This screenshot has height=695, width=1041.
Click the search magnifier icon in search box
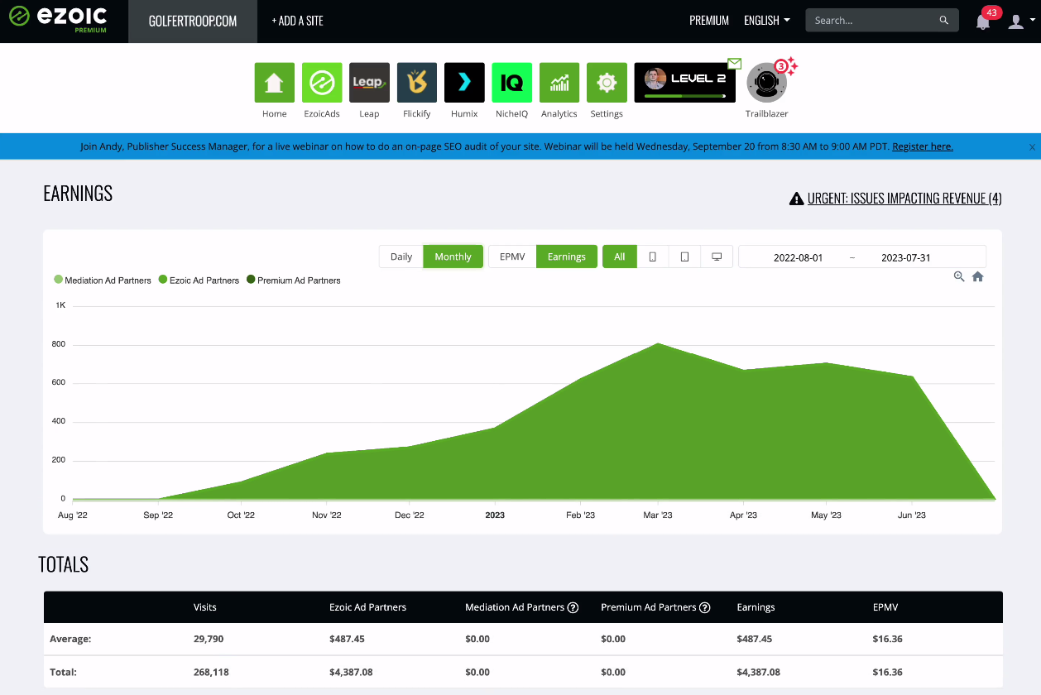(944, 21)
